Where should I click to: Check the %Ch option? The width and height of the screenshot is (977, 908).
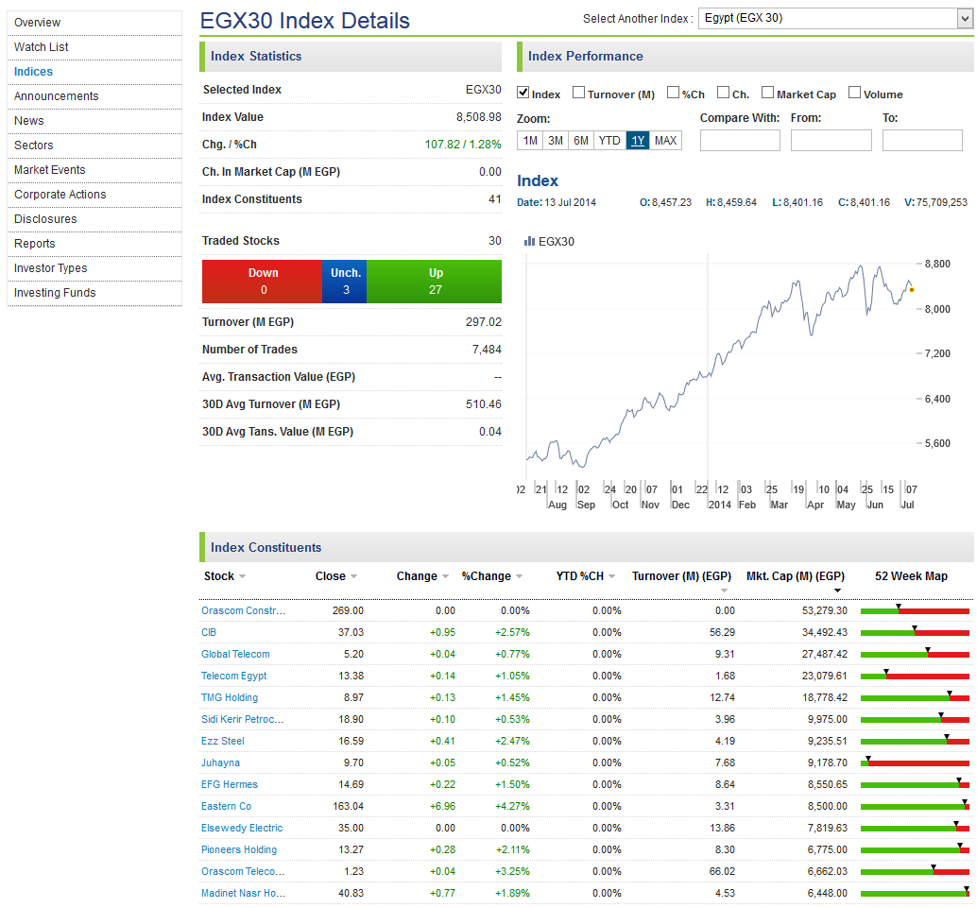pos(673,93)
